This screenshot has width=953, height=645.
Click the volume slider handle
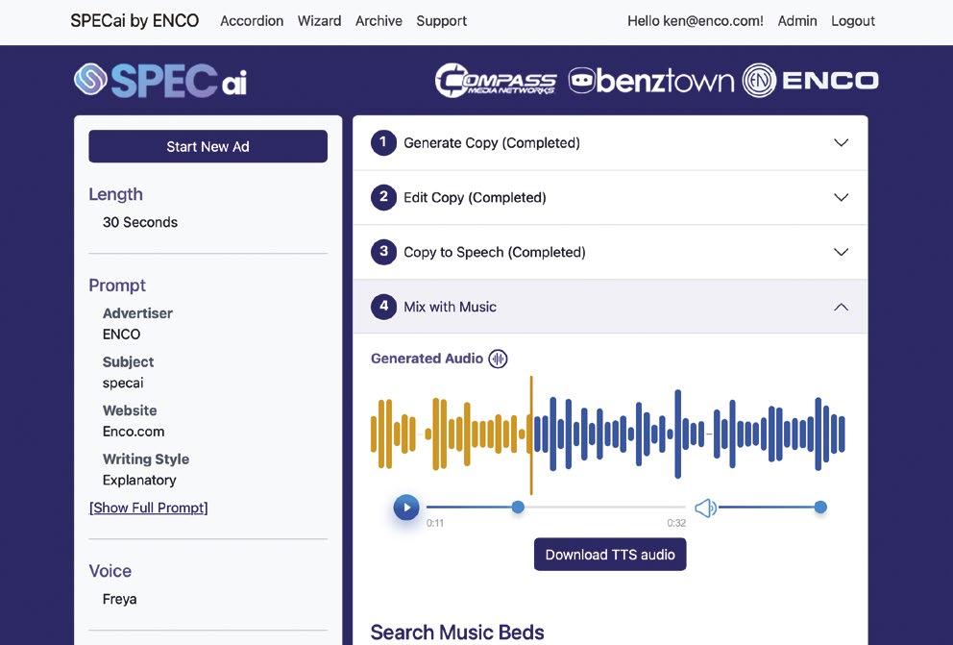(x=820, y=507)
